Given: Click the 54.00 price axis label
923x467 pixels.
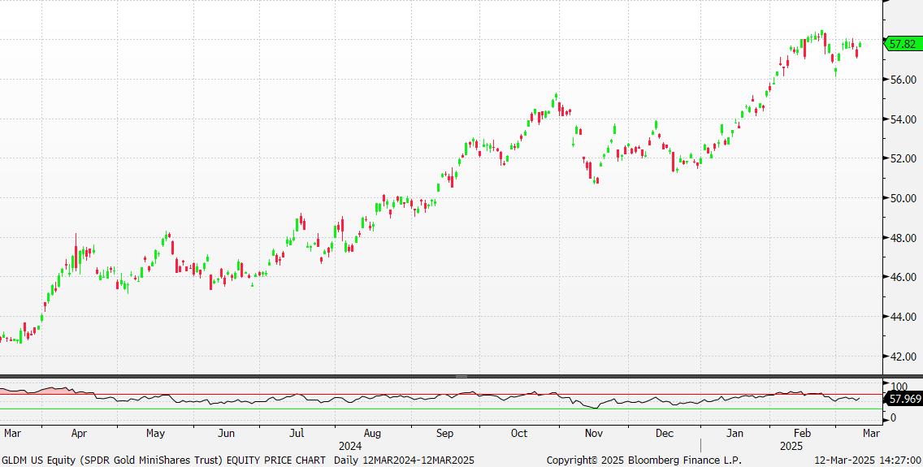Looking at the screenshot, I should coord(903,119).
